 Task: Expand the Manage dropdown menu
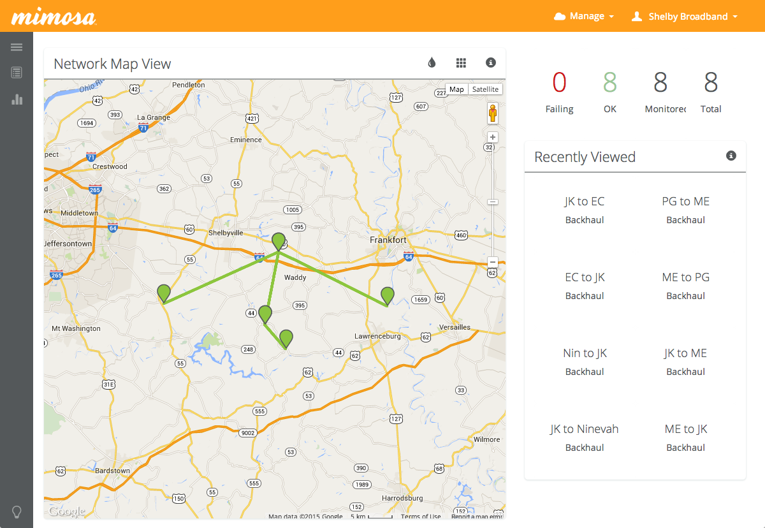click(584, 17)
